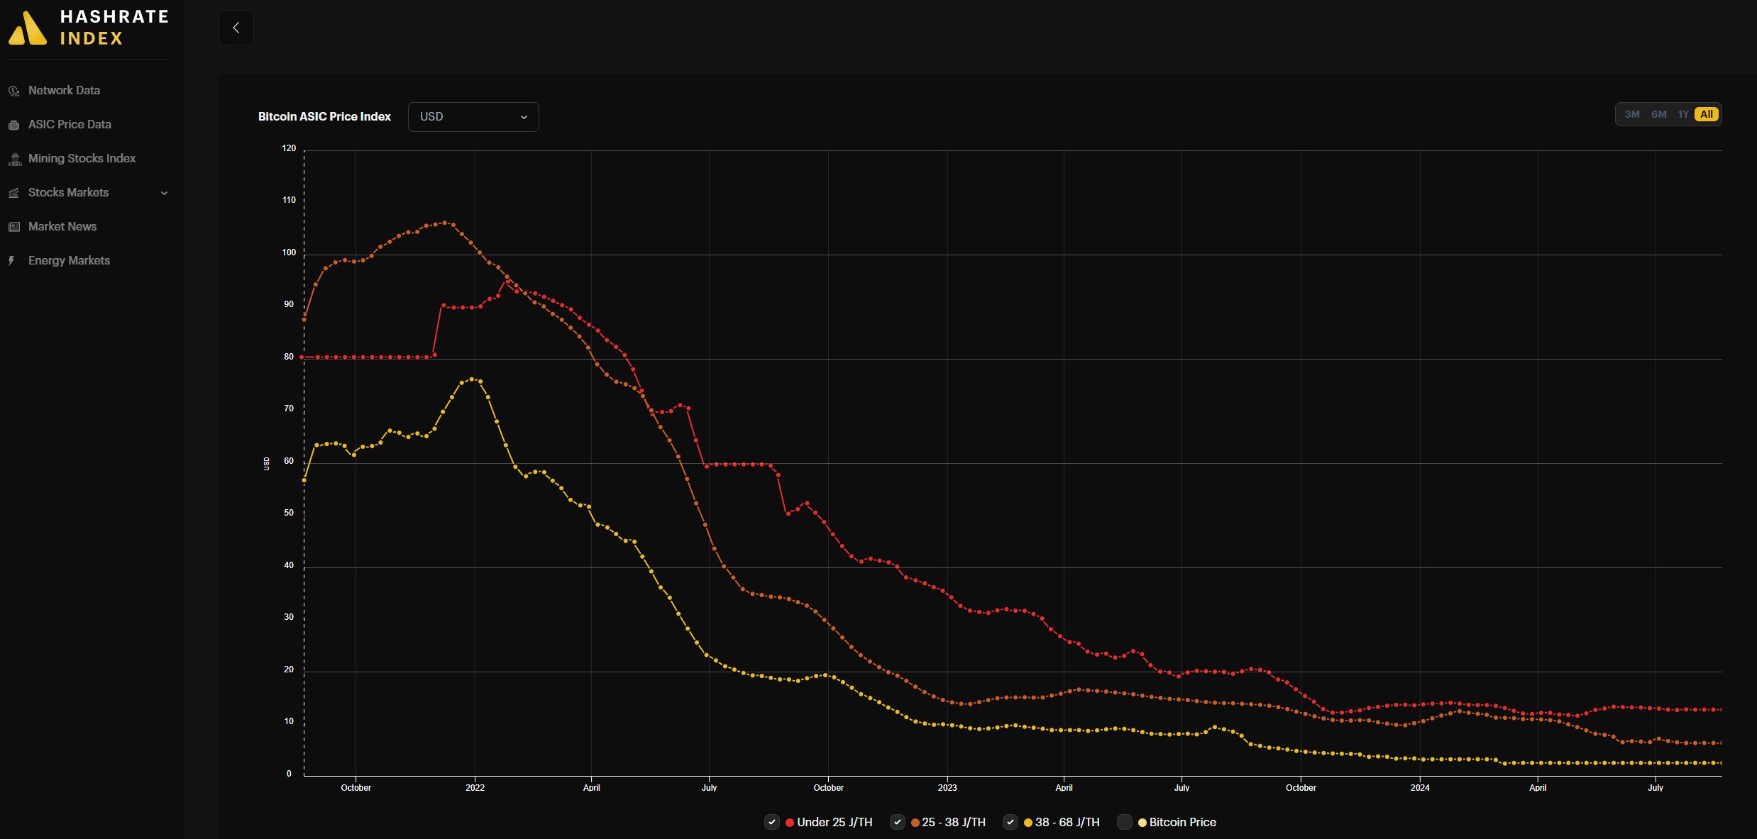Image resolution: width=1757 pixels, height=839 pixels.
Task: Enable the Bitcoin Price series checkbox
Action: (x=1125, y=823)
